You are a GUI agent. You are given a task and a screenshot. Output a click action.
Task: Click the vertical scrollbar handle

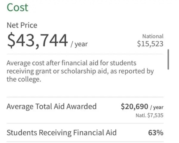point(168,59)
